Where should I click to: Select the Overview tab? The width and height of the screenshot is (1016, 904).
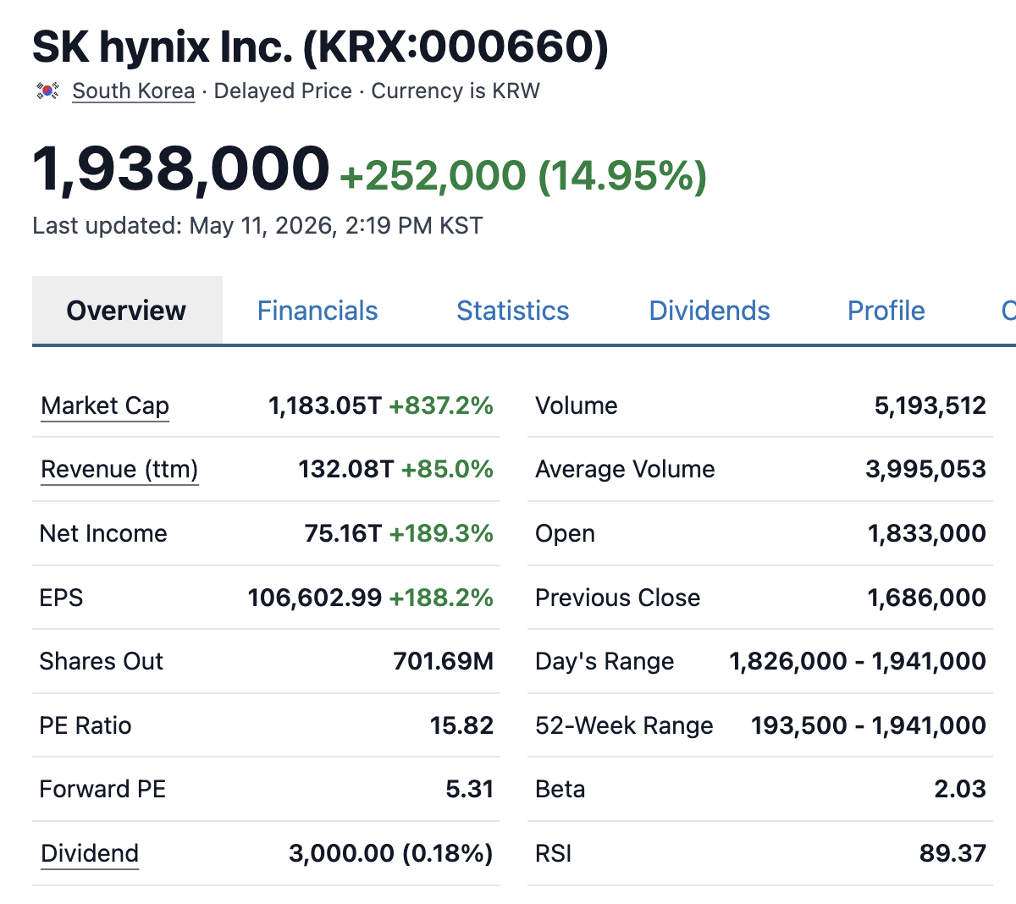(x=127, y=311)
